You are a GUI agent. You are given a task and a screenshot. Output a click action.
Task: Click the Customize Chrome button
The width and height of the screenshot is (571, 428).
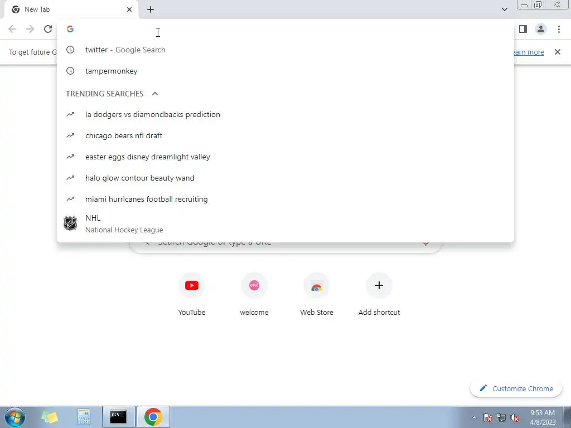(x=517, y=388)
